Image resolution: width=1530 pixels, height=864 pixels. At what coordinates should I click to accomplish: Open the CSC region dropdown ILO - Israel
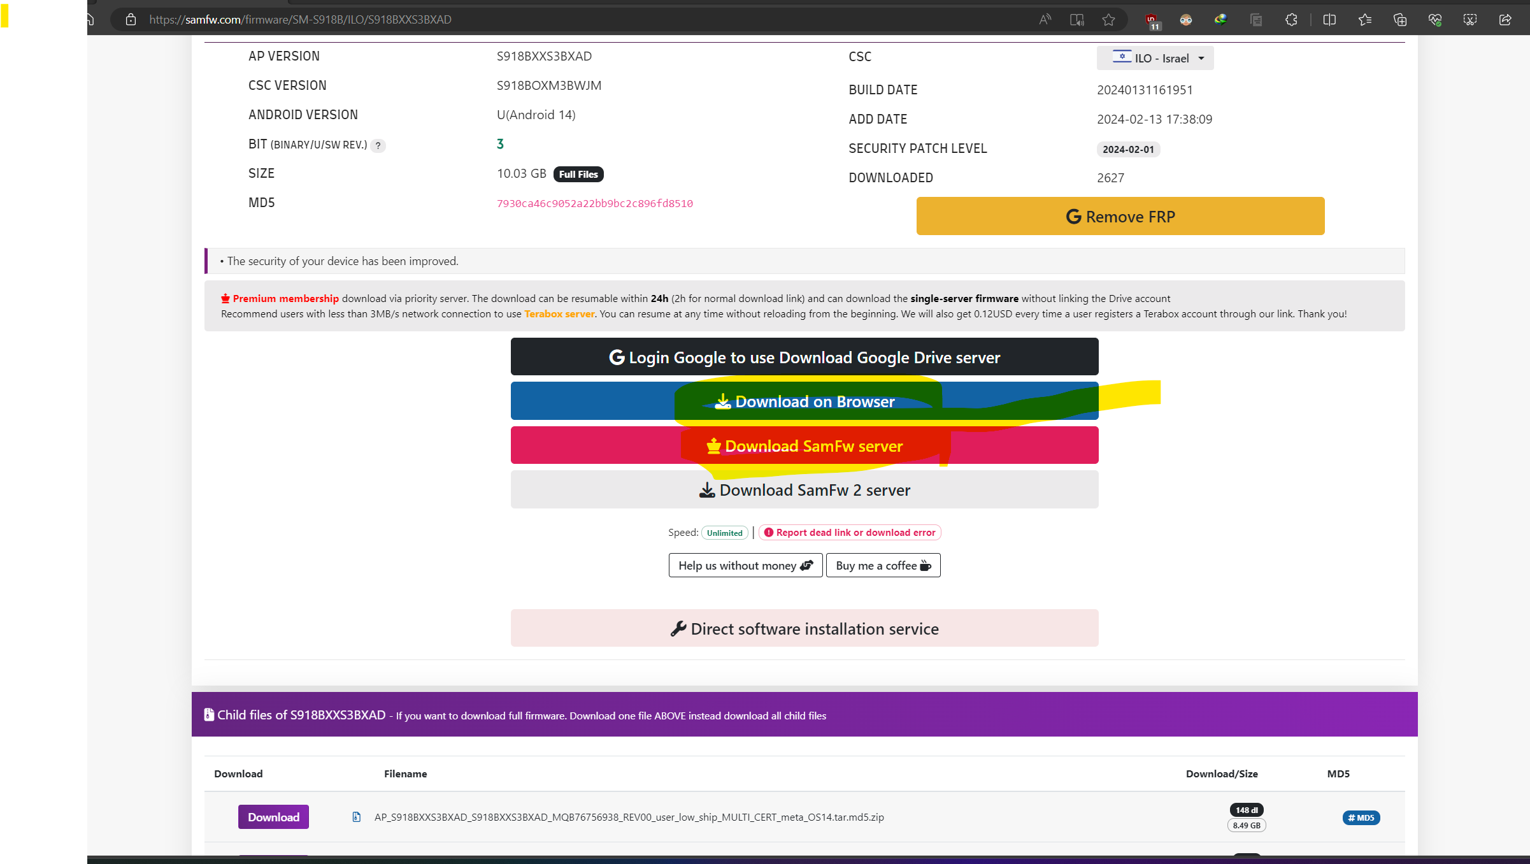[x=1155, y=58]
